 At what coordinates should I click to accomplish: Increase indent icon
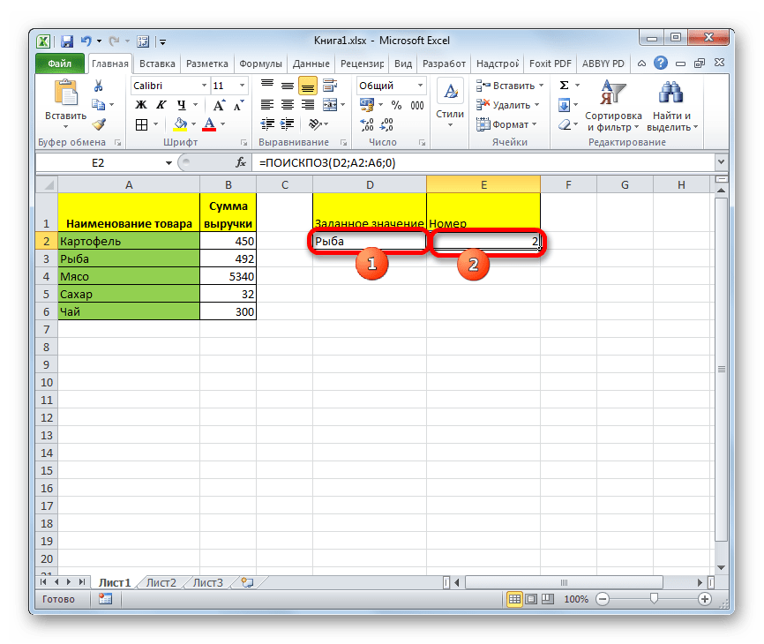288,124
